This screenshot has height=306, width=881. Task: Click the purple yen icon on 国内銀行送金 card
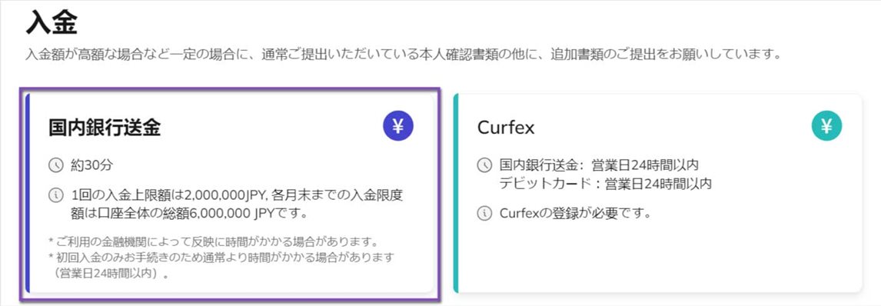(397, 126)
